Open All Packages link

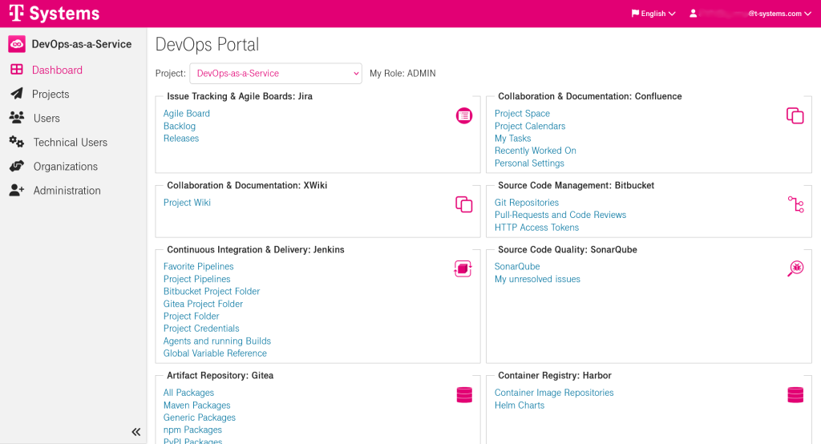tap(188, 392)
